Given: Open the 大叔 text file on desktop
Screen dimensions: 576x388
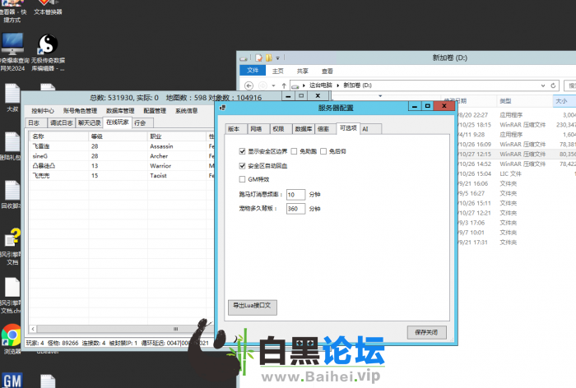Looking at the screenshot, I should (12, 94).
